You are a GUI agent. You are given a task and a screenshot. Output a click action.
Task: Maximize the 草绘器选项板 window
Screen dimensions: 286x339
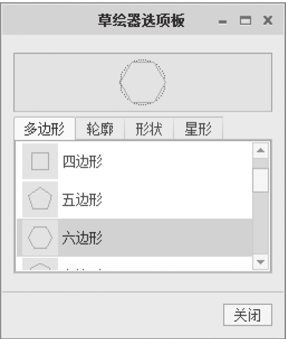point(246,20)
